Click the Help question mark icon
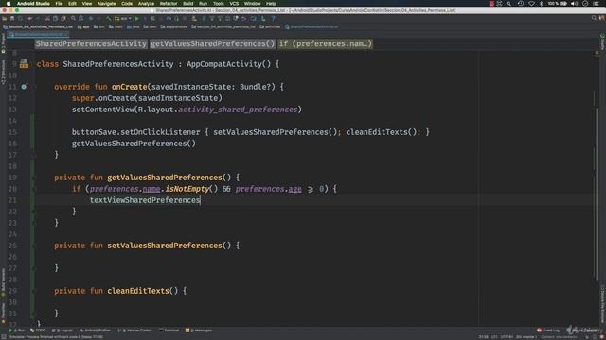This screenshot has height=340, width=606. (x=274, y=19)
